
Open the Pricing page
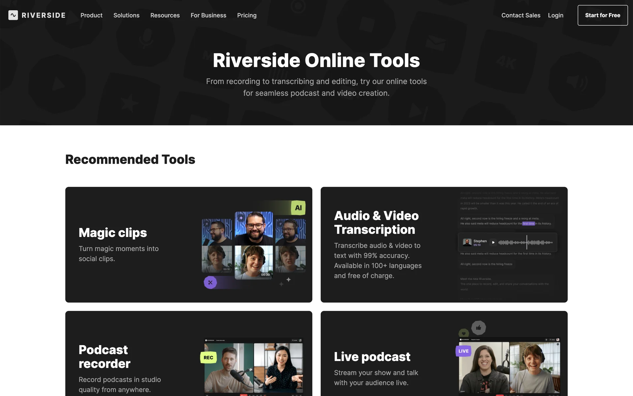tap(247, 15)
